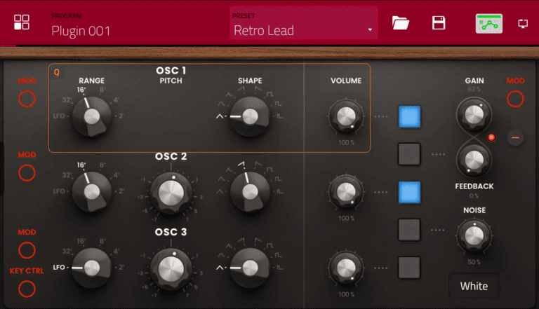Image resolution: width=539 pixels, height=309 pixels.
Task: Click the MOD circle next to Gain
Action: (x=515, y=99)
